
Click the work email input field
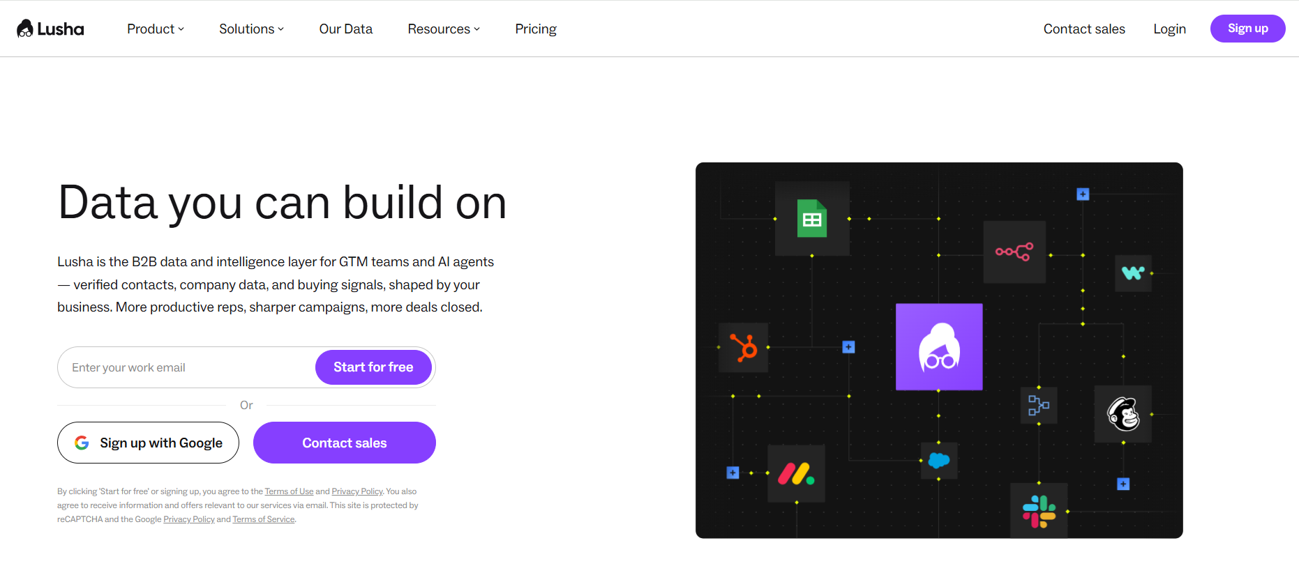tap(186, 367)
